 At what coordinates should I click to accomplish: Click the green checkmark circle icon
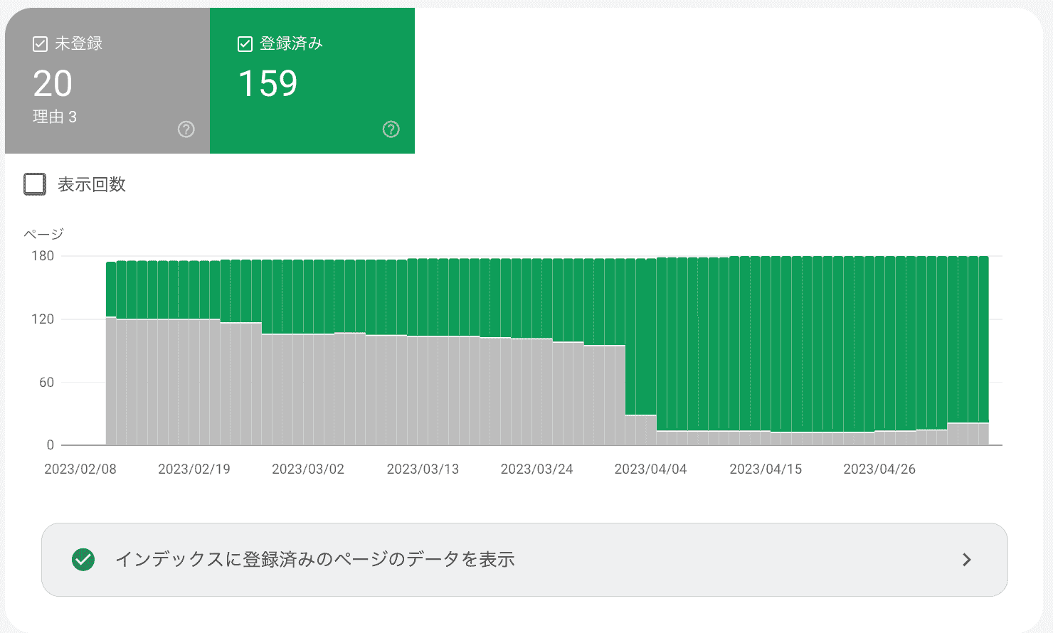click(x=83, y=560)
